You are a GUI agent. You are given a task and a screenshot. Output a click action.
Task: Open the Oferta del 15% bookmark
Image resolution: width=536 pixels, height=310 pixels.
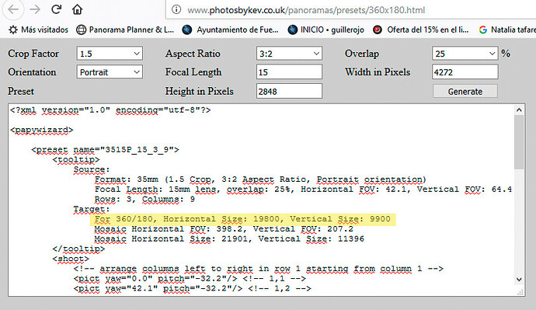421,30
